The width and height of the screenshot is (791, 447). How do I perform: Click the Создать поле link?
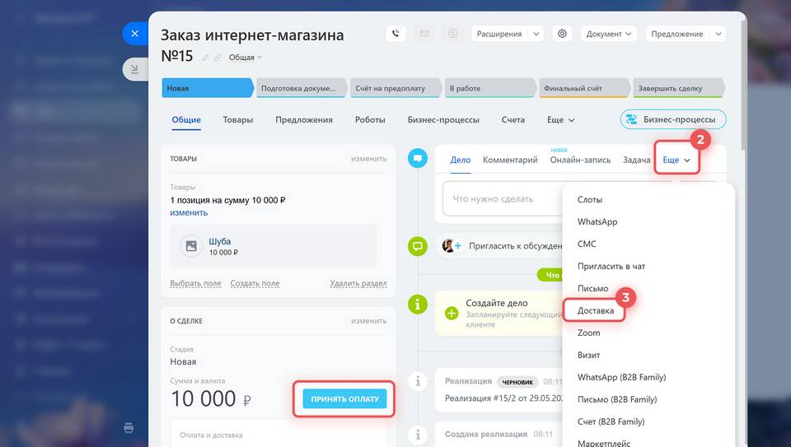pyautogui.click(x=255, y=283)
